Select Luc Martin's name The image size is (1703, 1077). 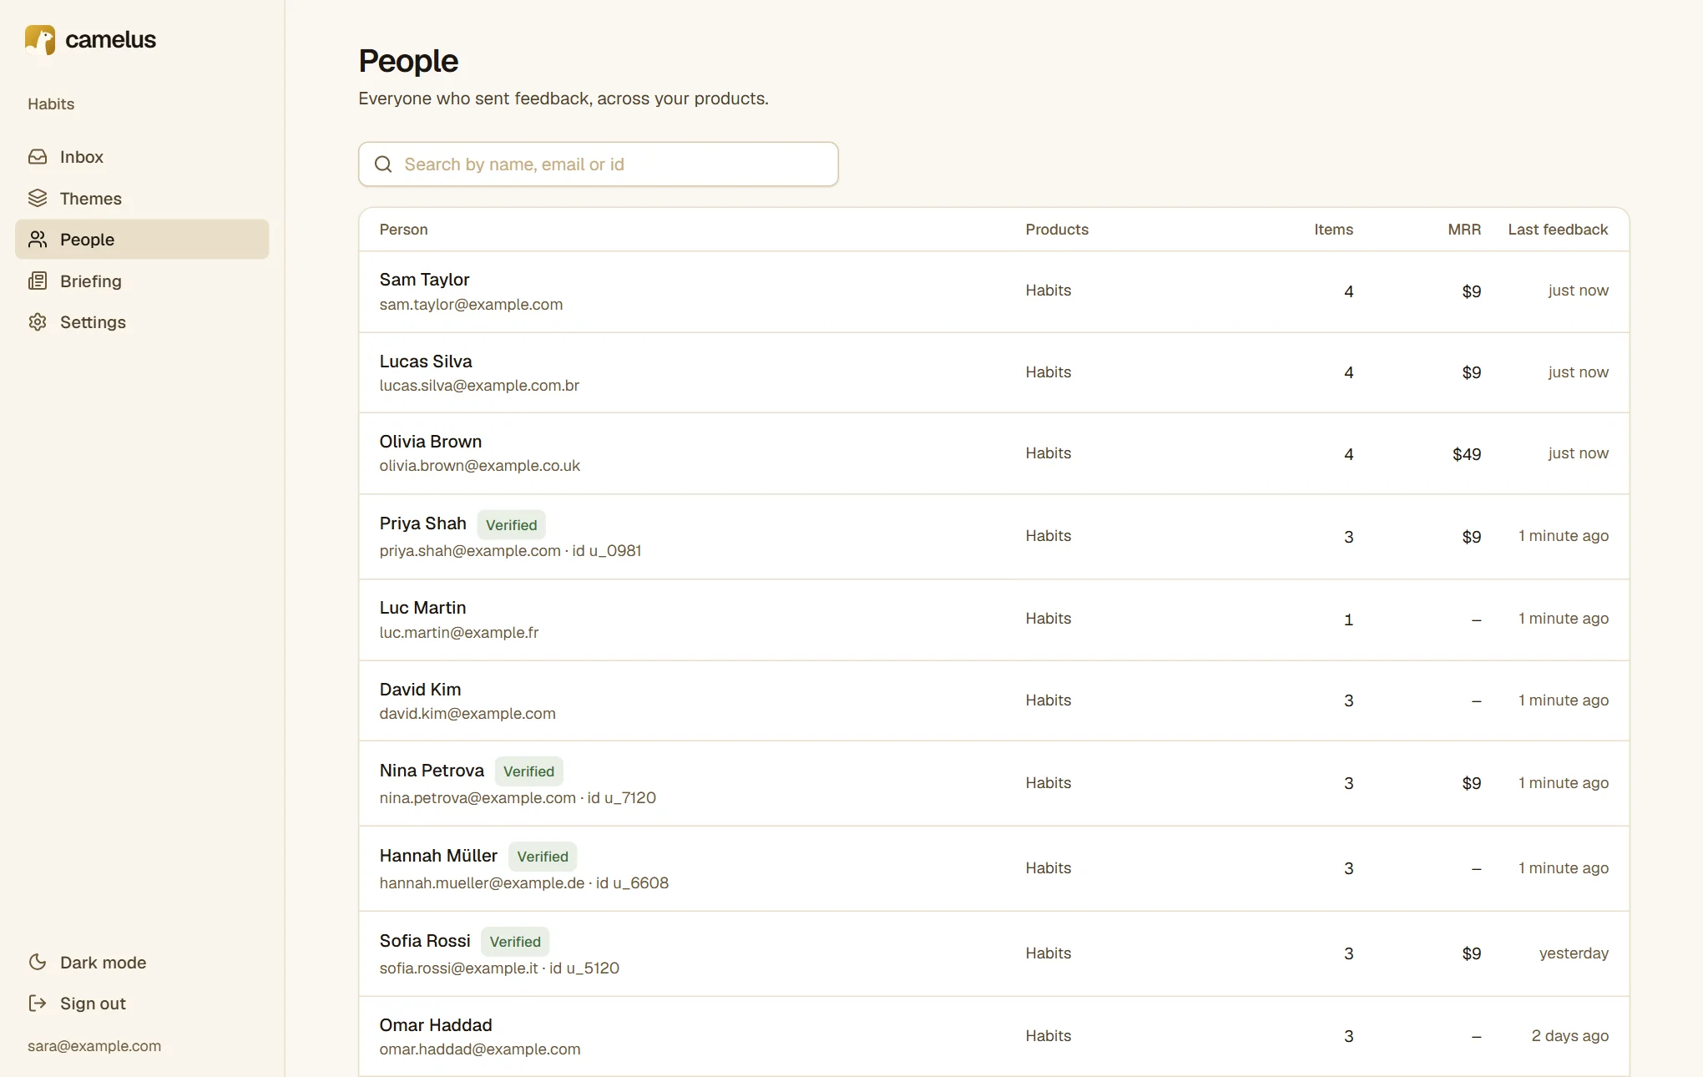click(x=422, y=608)
